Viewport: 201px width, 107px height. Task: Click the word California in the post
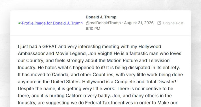[x=76, y=96]
